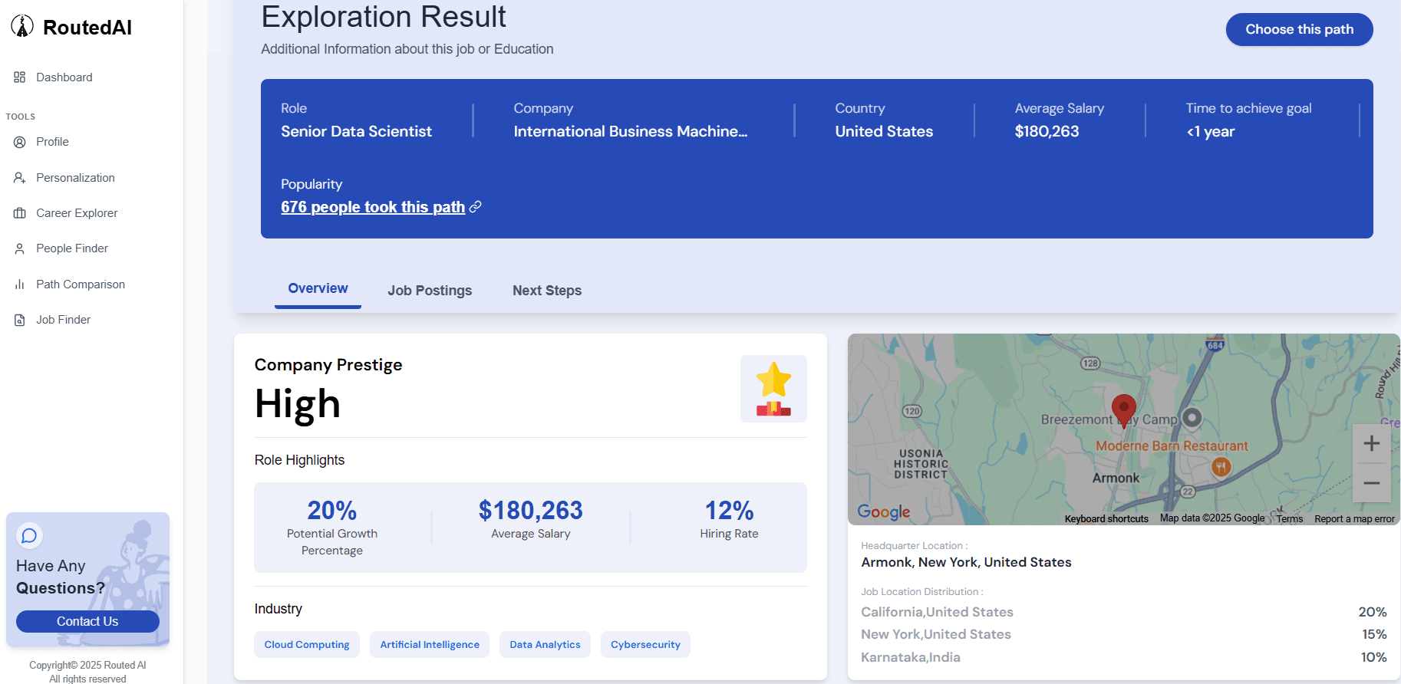This screenshot has height=684, width=1401.
Task: Click the New York,United States distribution row
Action: [x=1123, y=634]
